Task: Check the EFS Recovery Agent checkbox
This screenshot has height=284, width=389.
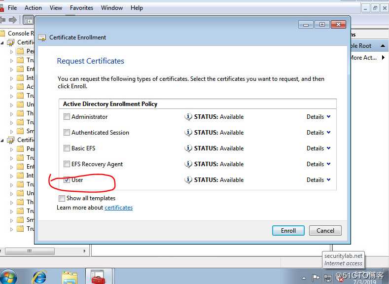Action: click(67, 164)
